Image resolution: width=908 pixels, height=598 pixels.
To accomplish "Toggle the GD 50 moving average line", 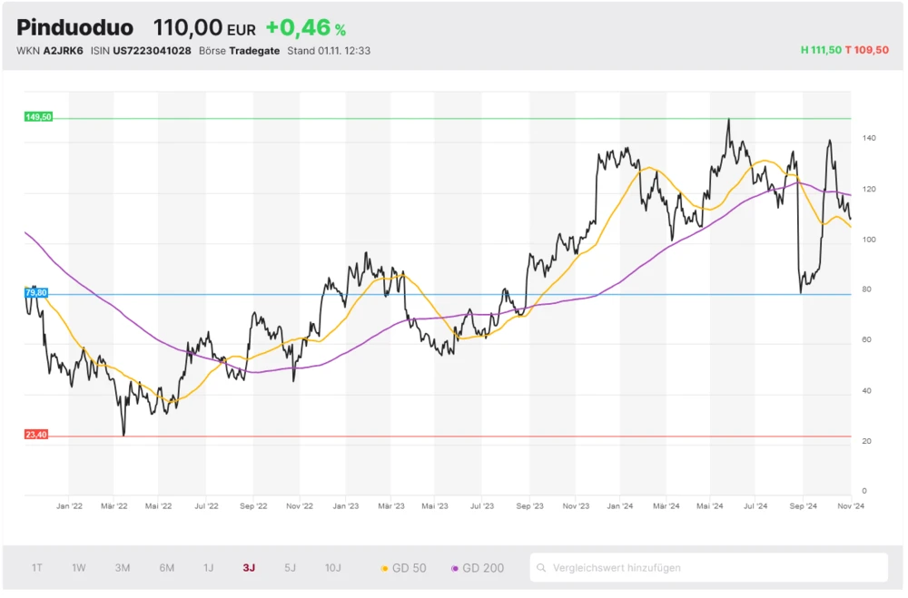I will 403,568.
